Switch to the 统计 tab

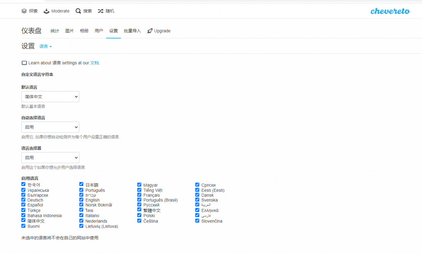click(55, 31)
